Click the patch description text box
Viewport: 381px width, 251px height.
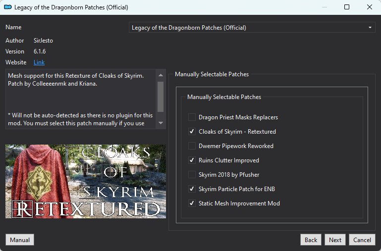pyautogui.click(x=81, y=99)
